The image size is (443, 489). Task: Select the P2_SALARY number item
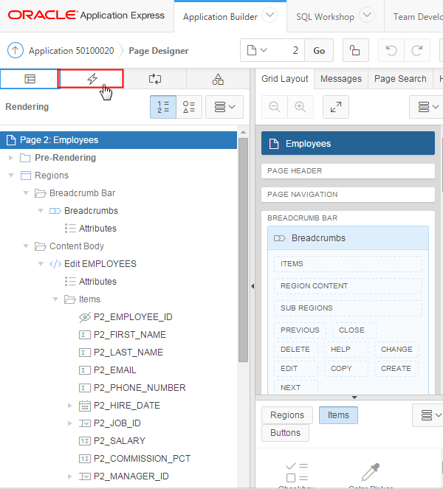(120, 441)
